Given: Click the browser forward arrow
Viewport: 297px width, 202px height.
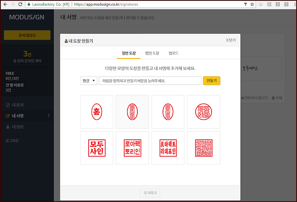Looking at the screenshot, I should pyautogui.click(x=13, y=4).
